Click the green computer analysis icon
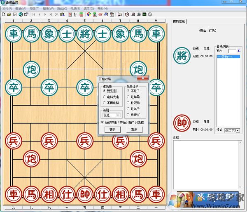The image size is (247, 212). pyautogui.click(x=95, y=14)
